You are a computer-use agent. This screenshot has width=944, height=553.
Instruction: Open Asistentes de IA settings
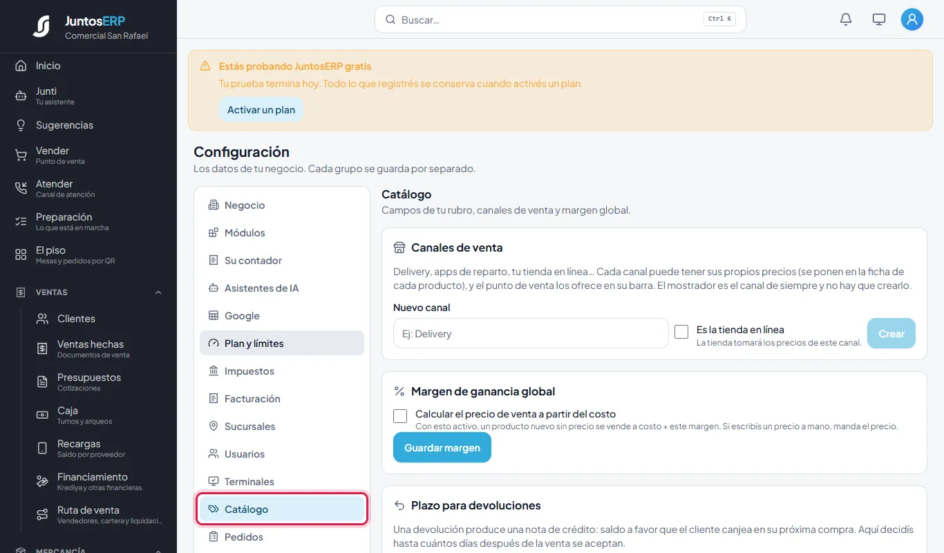[x=282, y=288]
